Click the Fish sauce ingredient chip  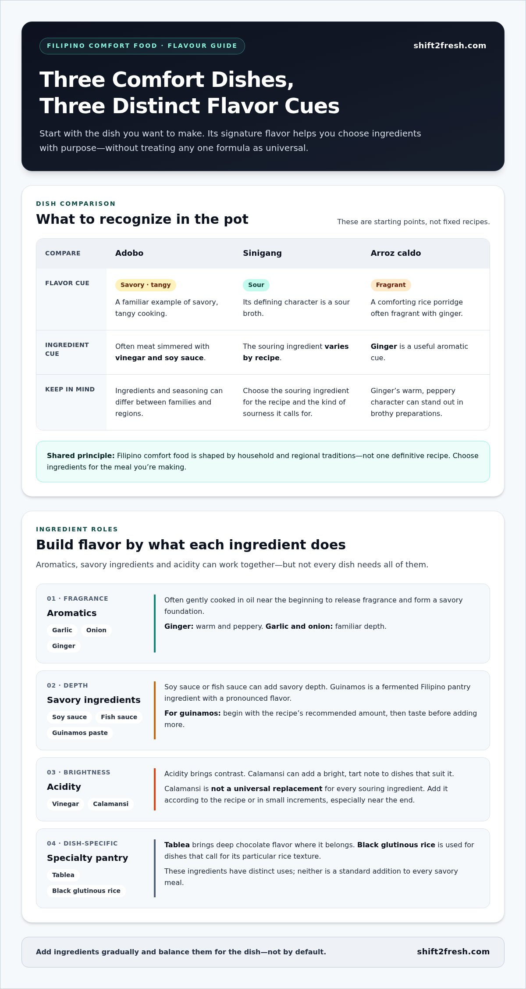(x=119, y=717)
